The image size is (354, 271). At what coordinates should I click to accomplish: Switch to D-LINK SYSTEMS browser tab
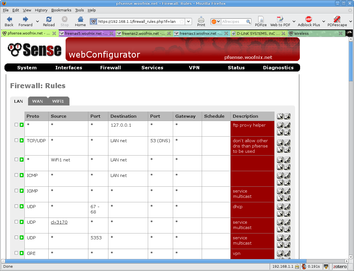pos(258,33)
